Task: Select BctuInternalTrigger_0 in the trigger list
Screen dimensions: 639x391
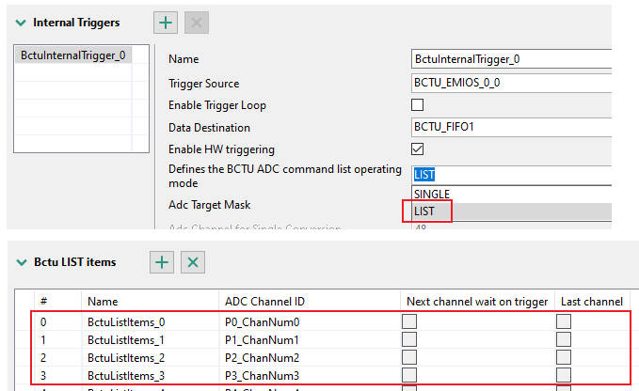Action: click(71, 55)
